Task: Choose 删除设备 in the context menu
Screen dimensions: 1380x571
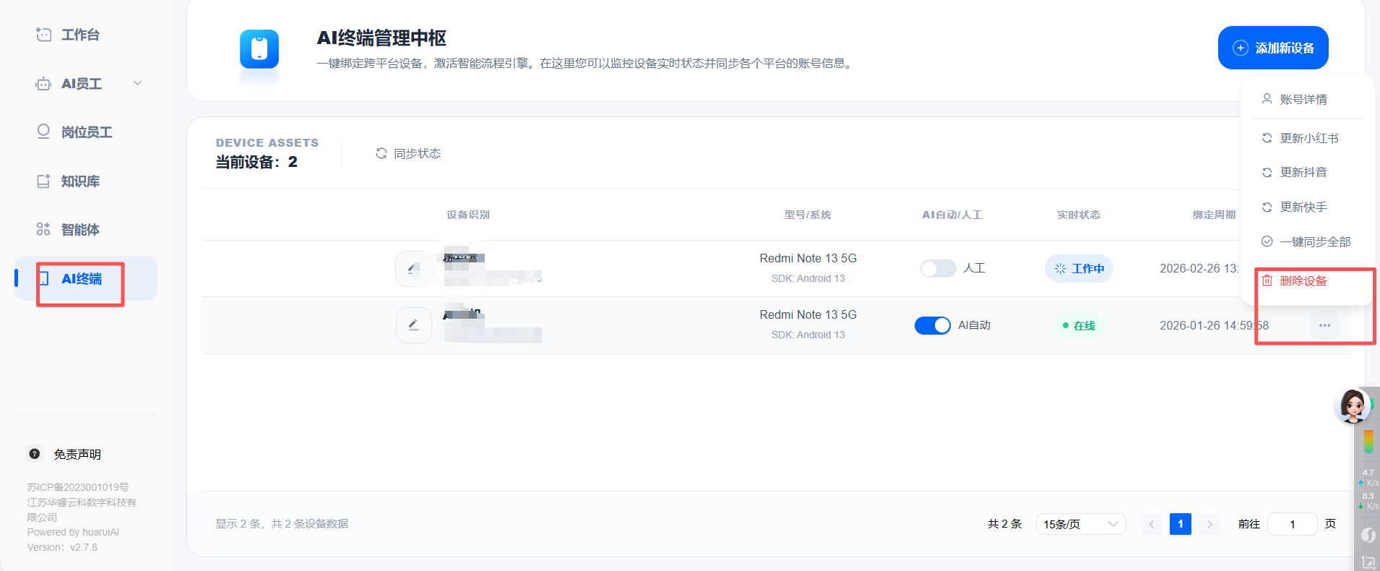Action: 1303,281
